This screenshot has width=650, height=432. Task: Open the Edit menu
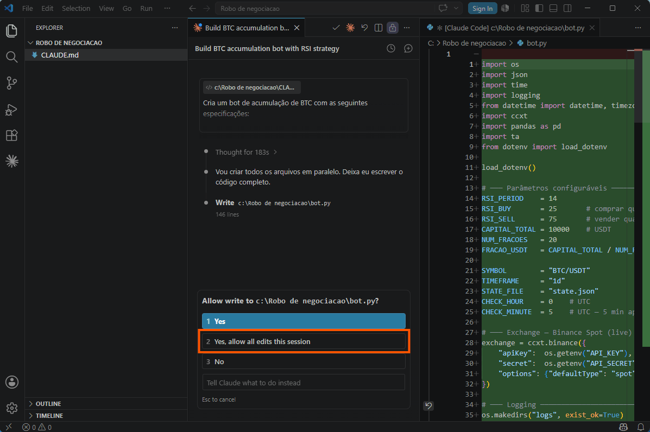[x=47, y=8]
